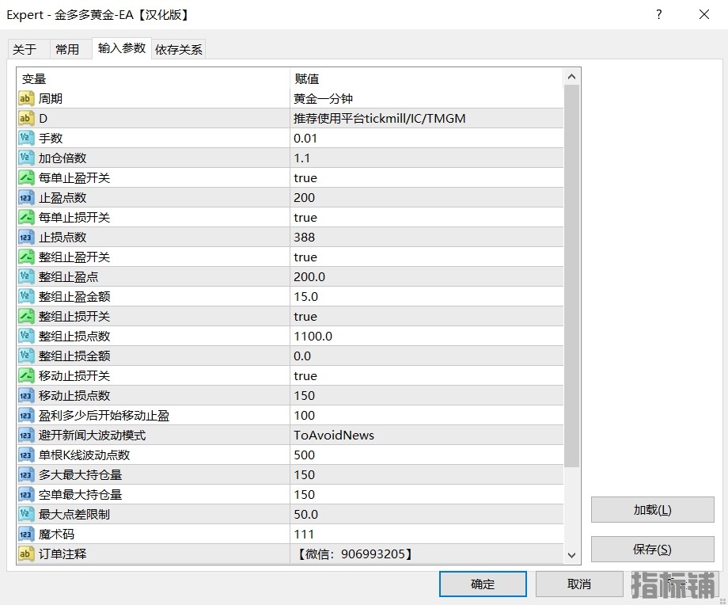The image size is (728, 605).
Task: Click the string icon beside 订单注释
Action: click(26, 554)
